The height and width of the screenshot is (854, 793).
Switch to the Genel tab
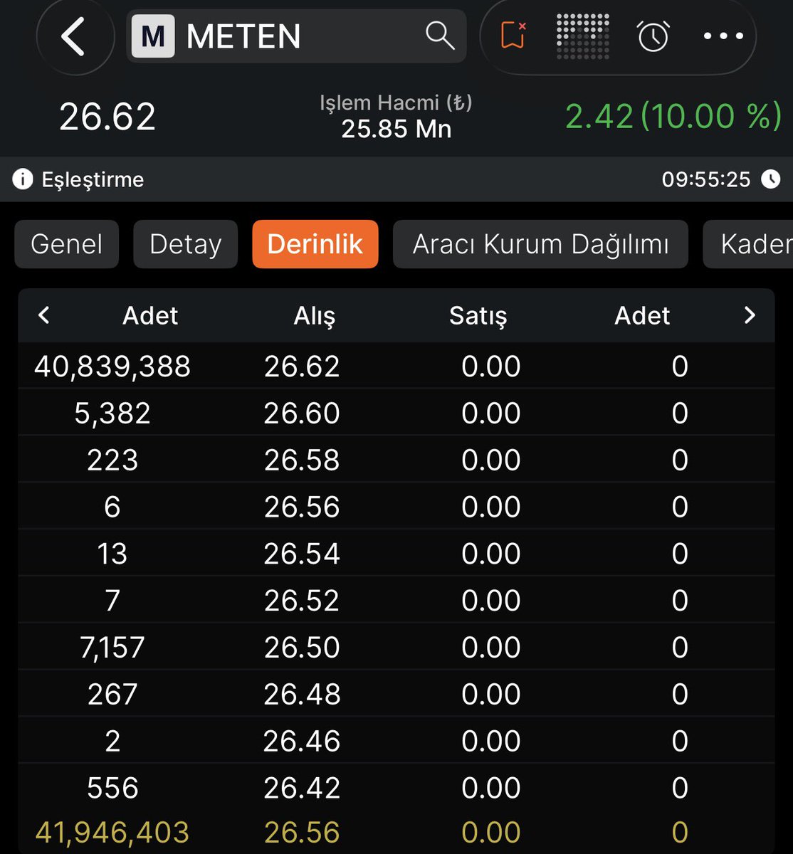(67, 244)
